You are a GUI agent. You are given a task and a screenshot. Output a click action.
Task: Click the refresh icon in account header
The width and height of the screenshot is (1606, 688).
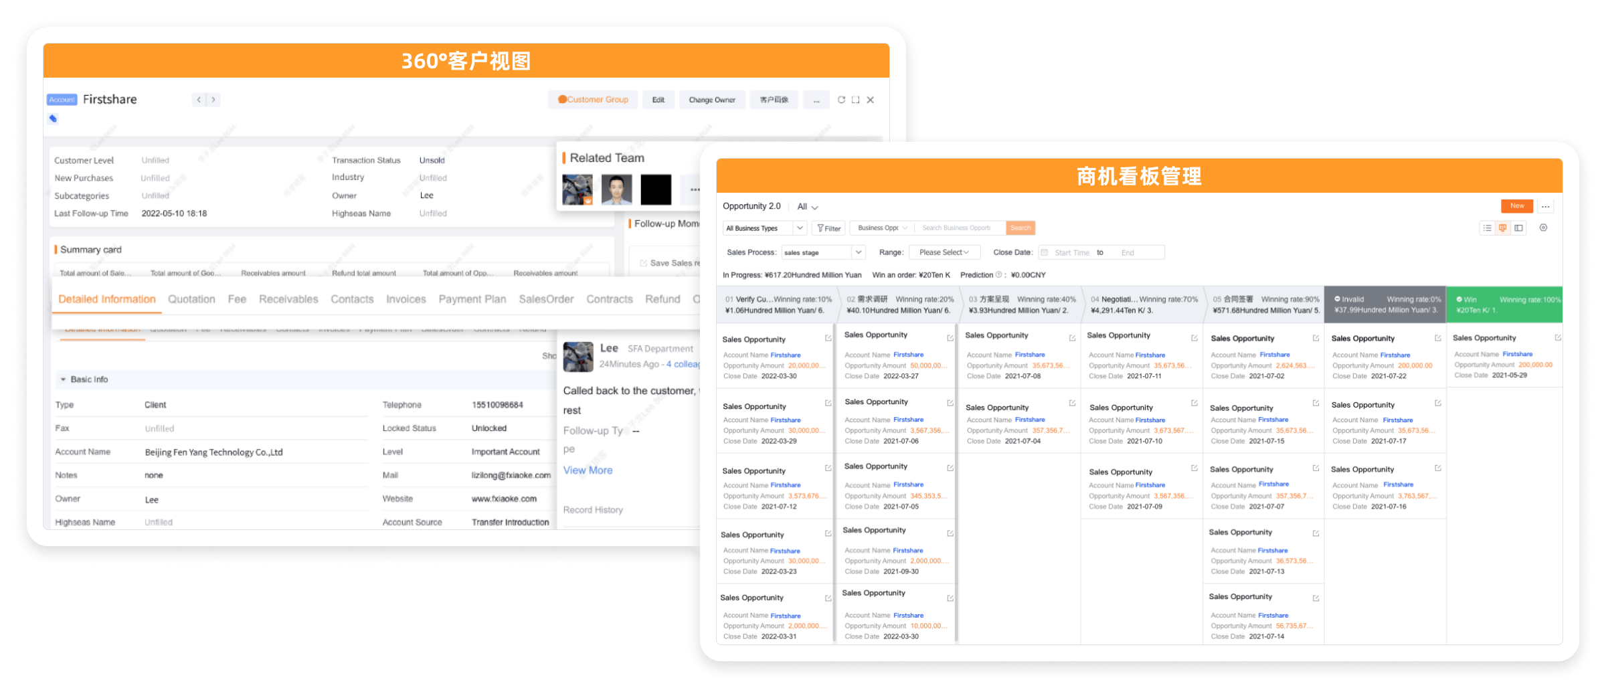coord(841,100)
